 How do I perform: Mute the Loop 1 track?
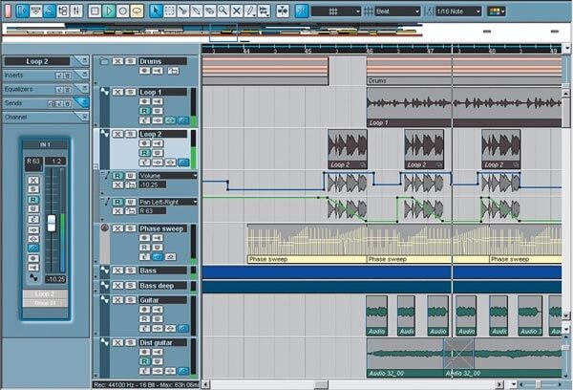(x=117, y=92)
